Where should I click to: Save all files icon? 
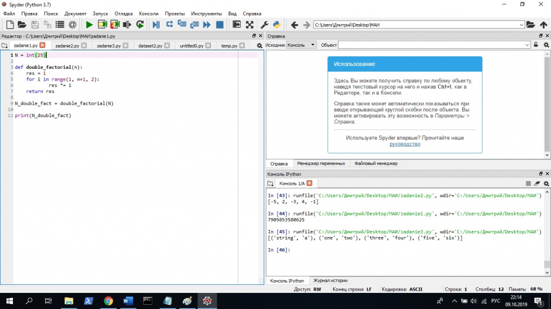click(x=47, y=25)
